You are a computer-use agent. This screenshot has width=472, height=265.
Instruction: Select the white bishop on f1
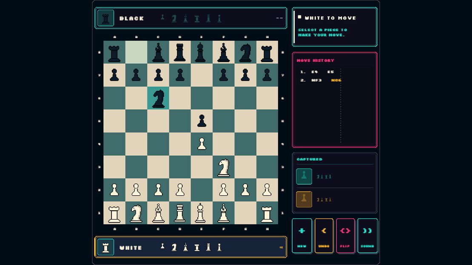(223, 213)
